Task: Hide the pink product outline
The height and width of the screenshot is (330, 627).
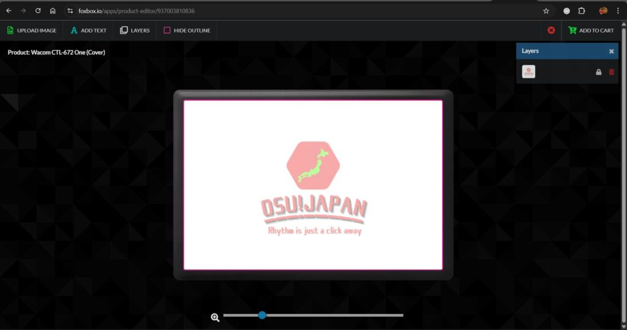Action: coord(187,31)
